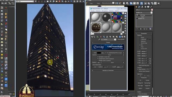Image resolution: width=172 pixels, height=97 pixels.
Task: Toggle the Z axis constraint button
Action: tap(6, 79)
